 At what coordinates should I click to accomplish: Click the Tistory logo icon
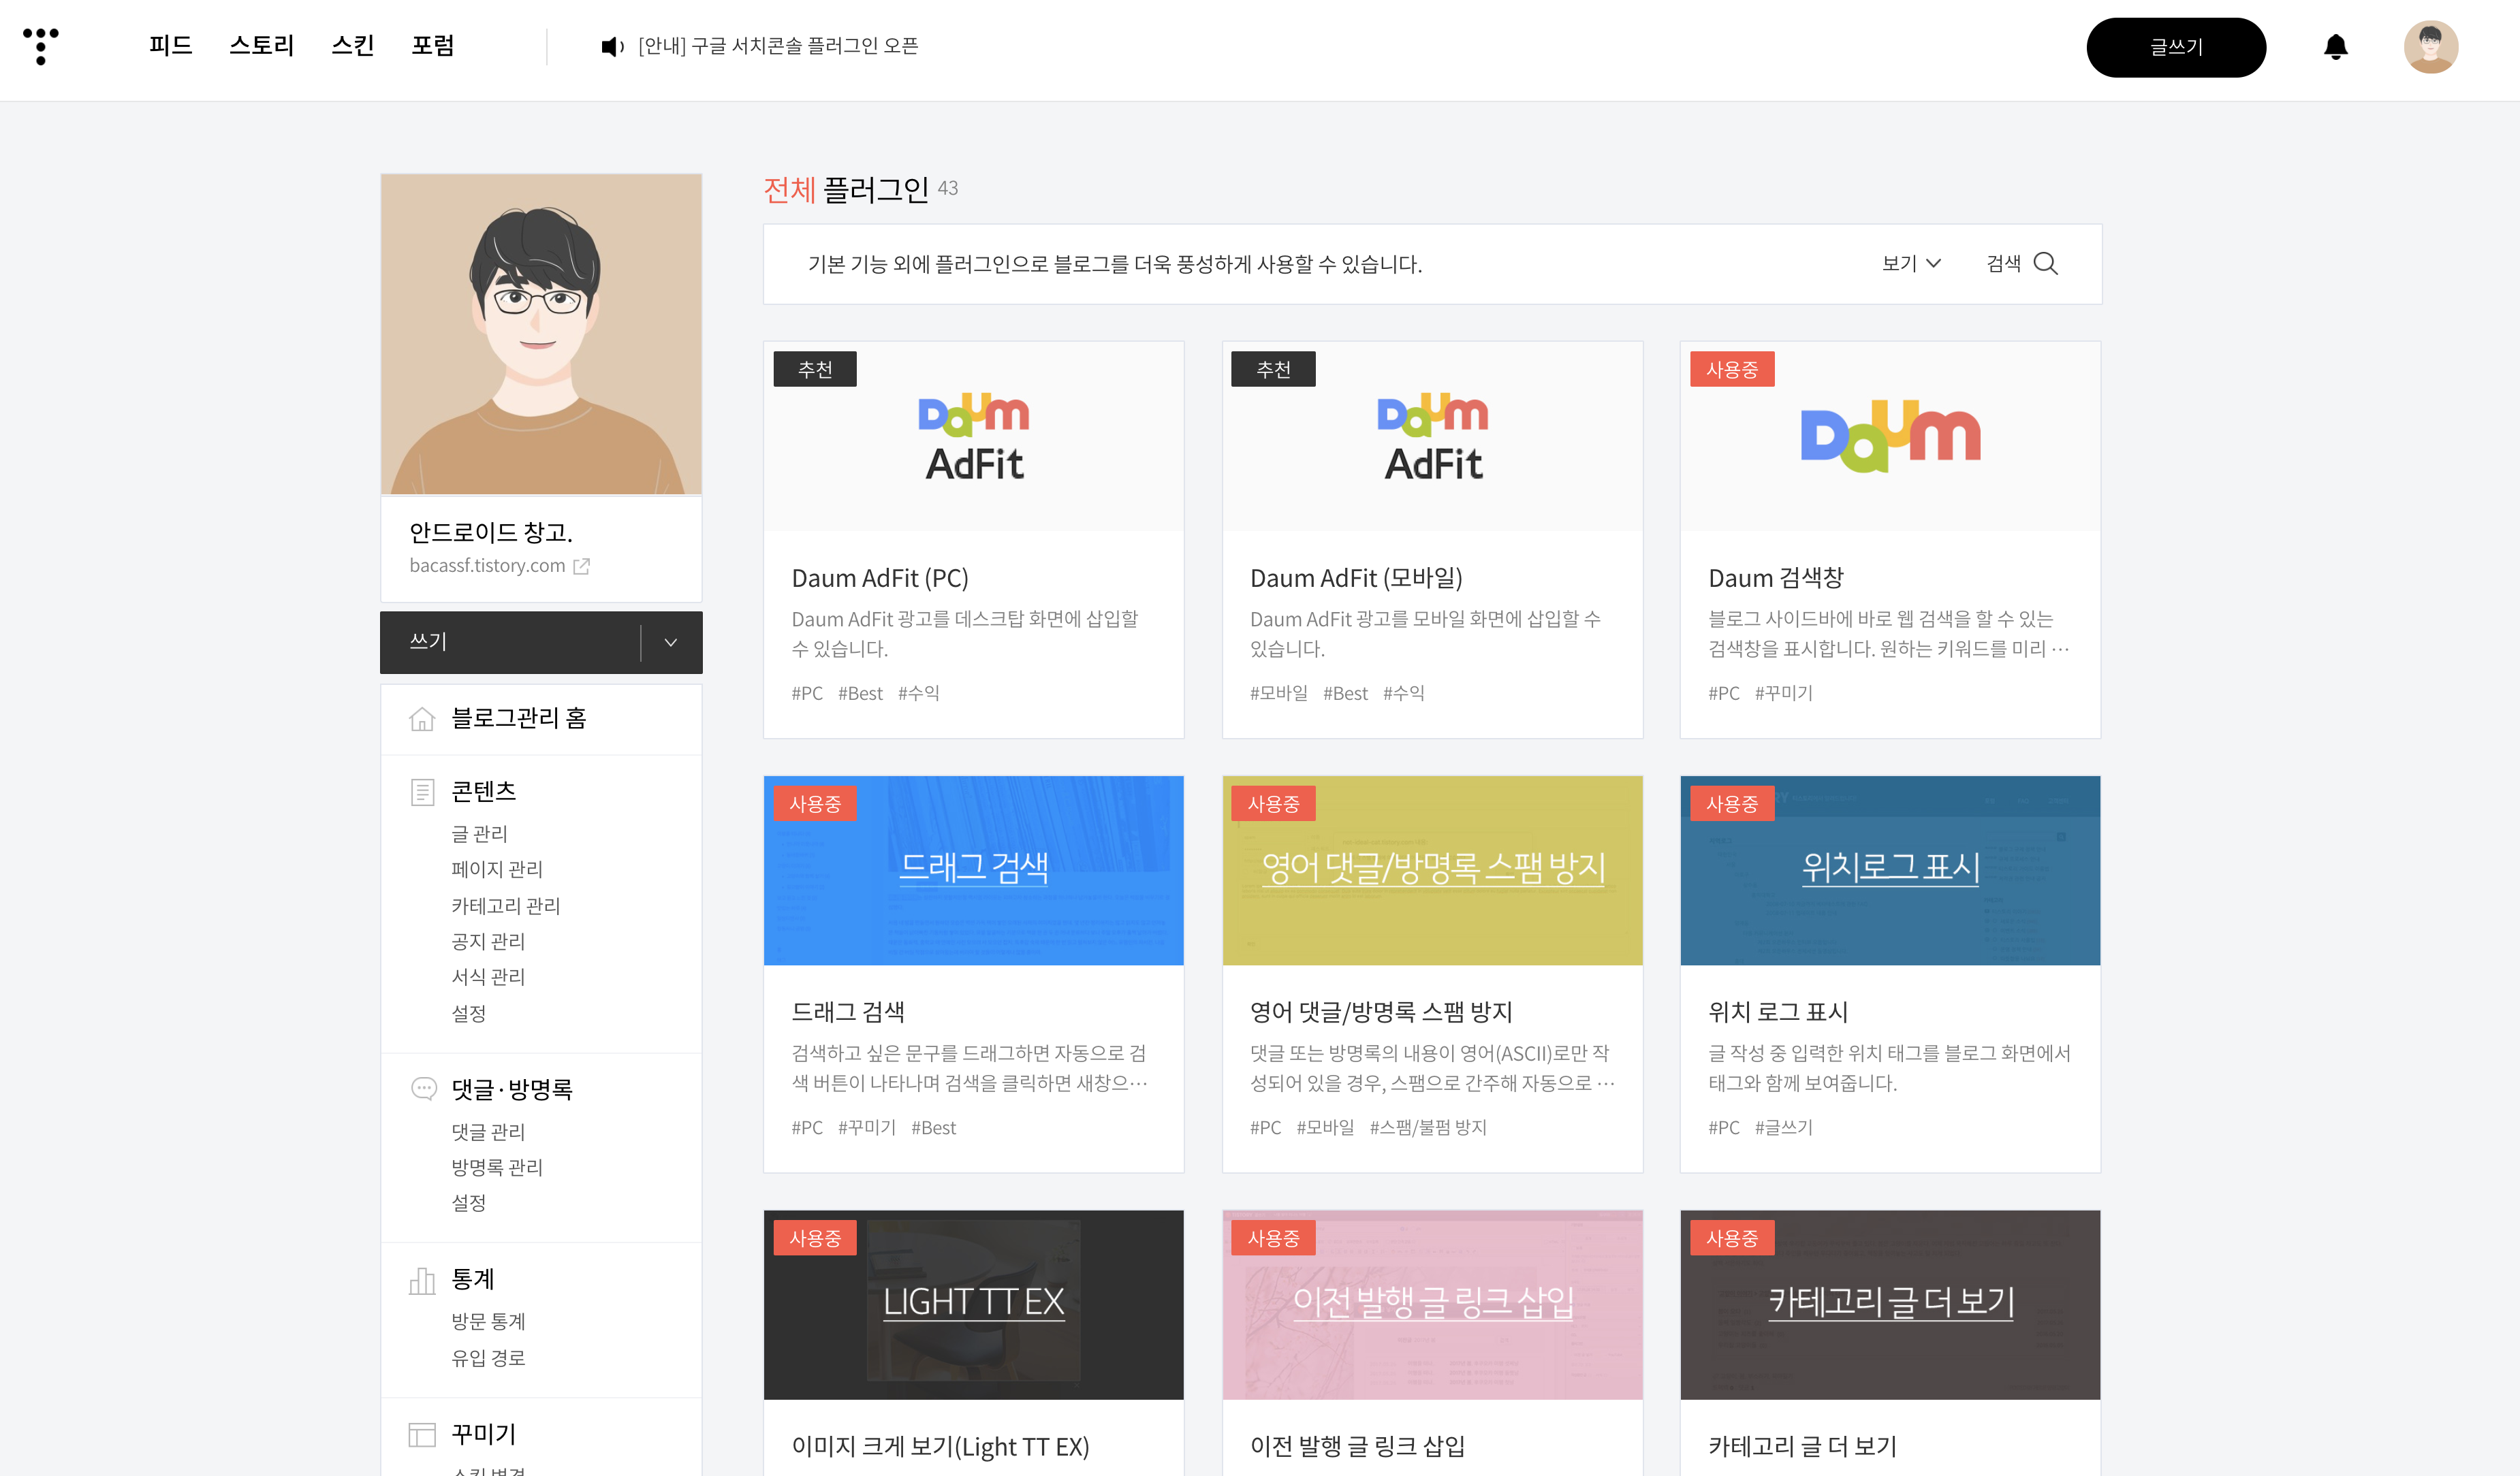click(40, 46)
